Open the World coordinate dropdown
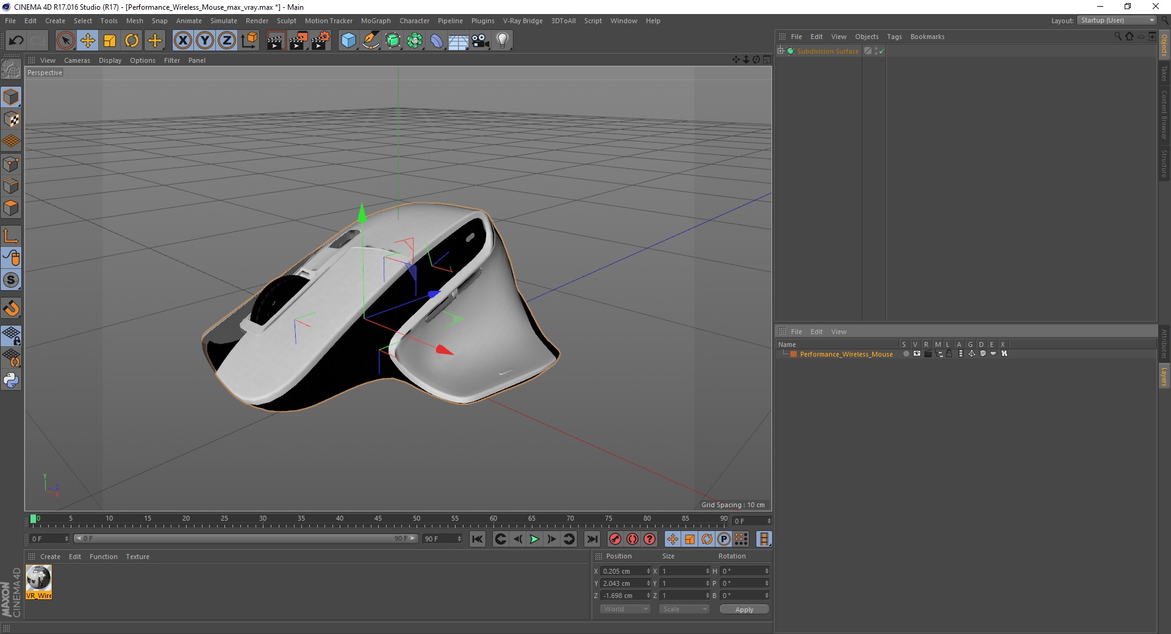The image size is (1171, 634). [625, 609]
